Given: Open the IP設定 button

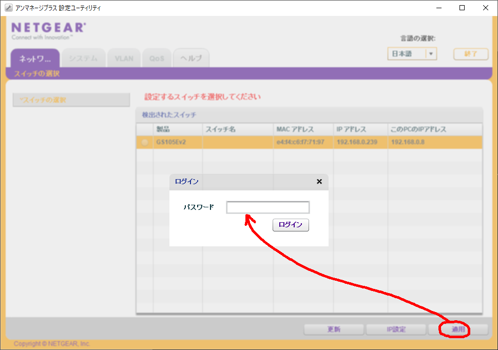Looking at the screenshot, I should click(x=396, y=329).
